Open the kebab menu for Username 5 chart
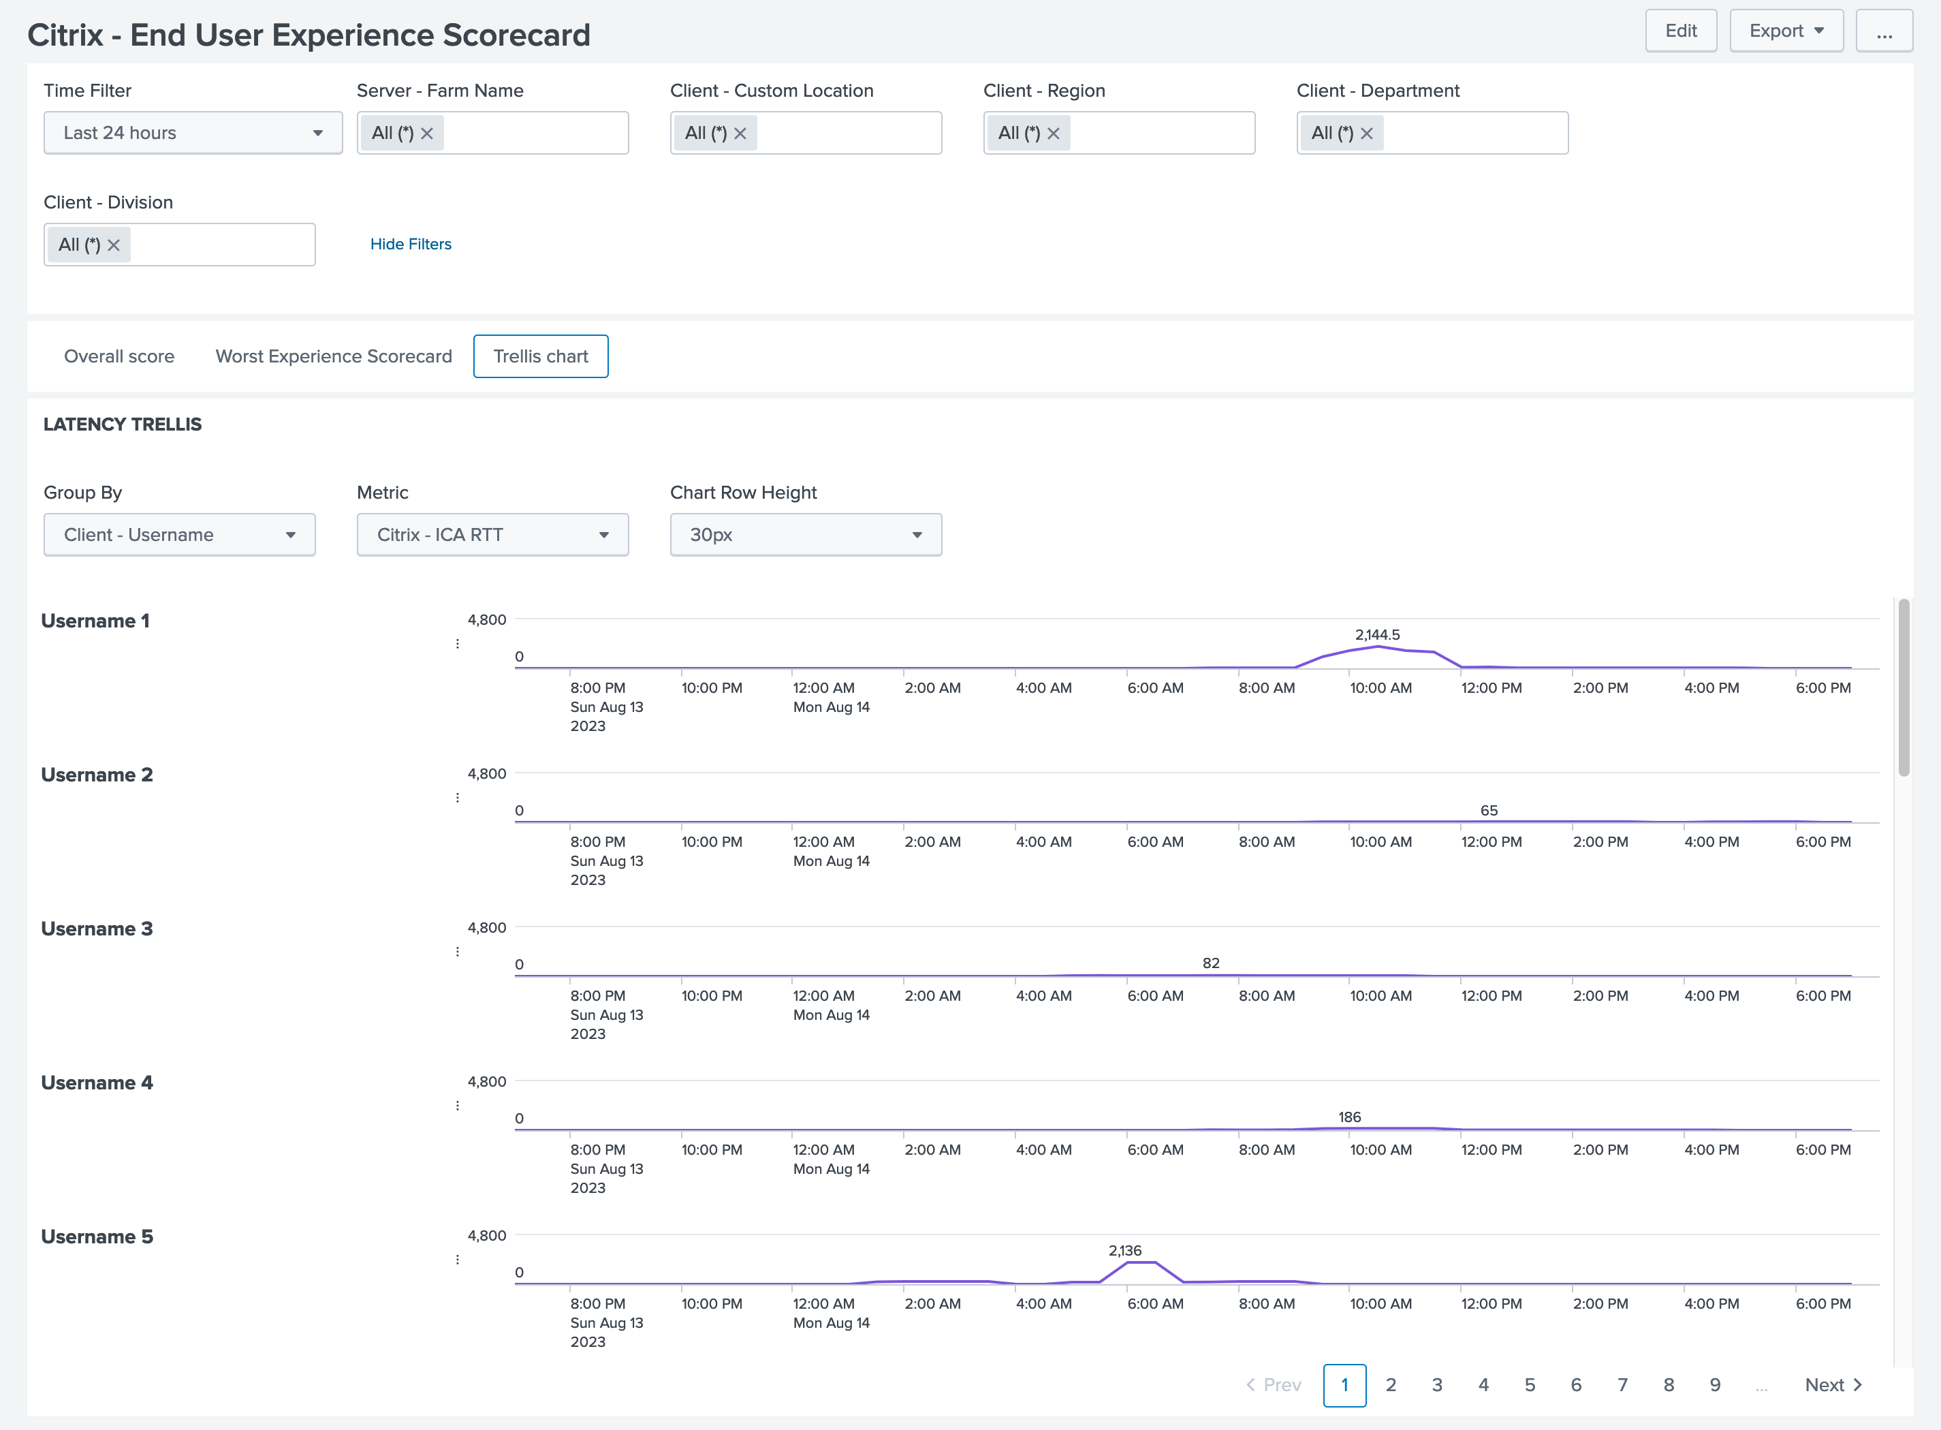The height and width of the screenshot is (1430, 1941). (458, 1260)
